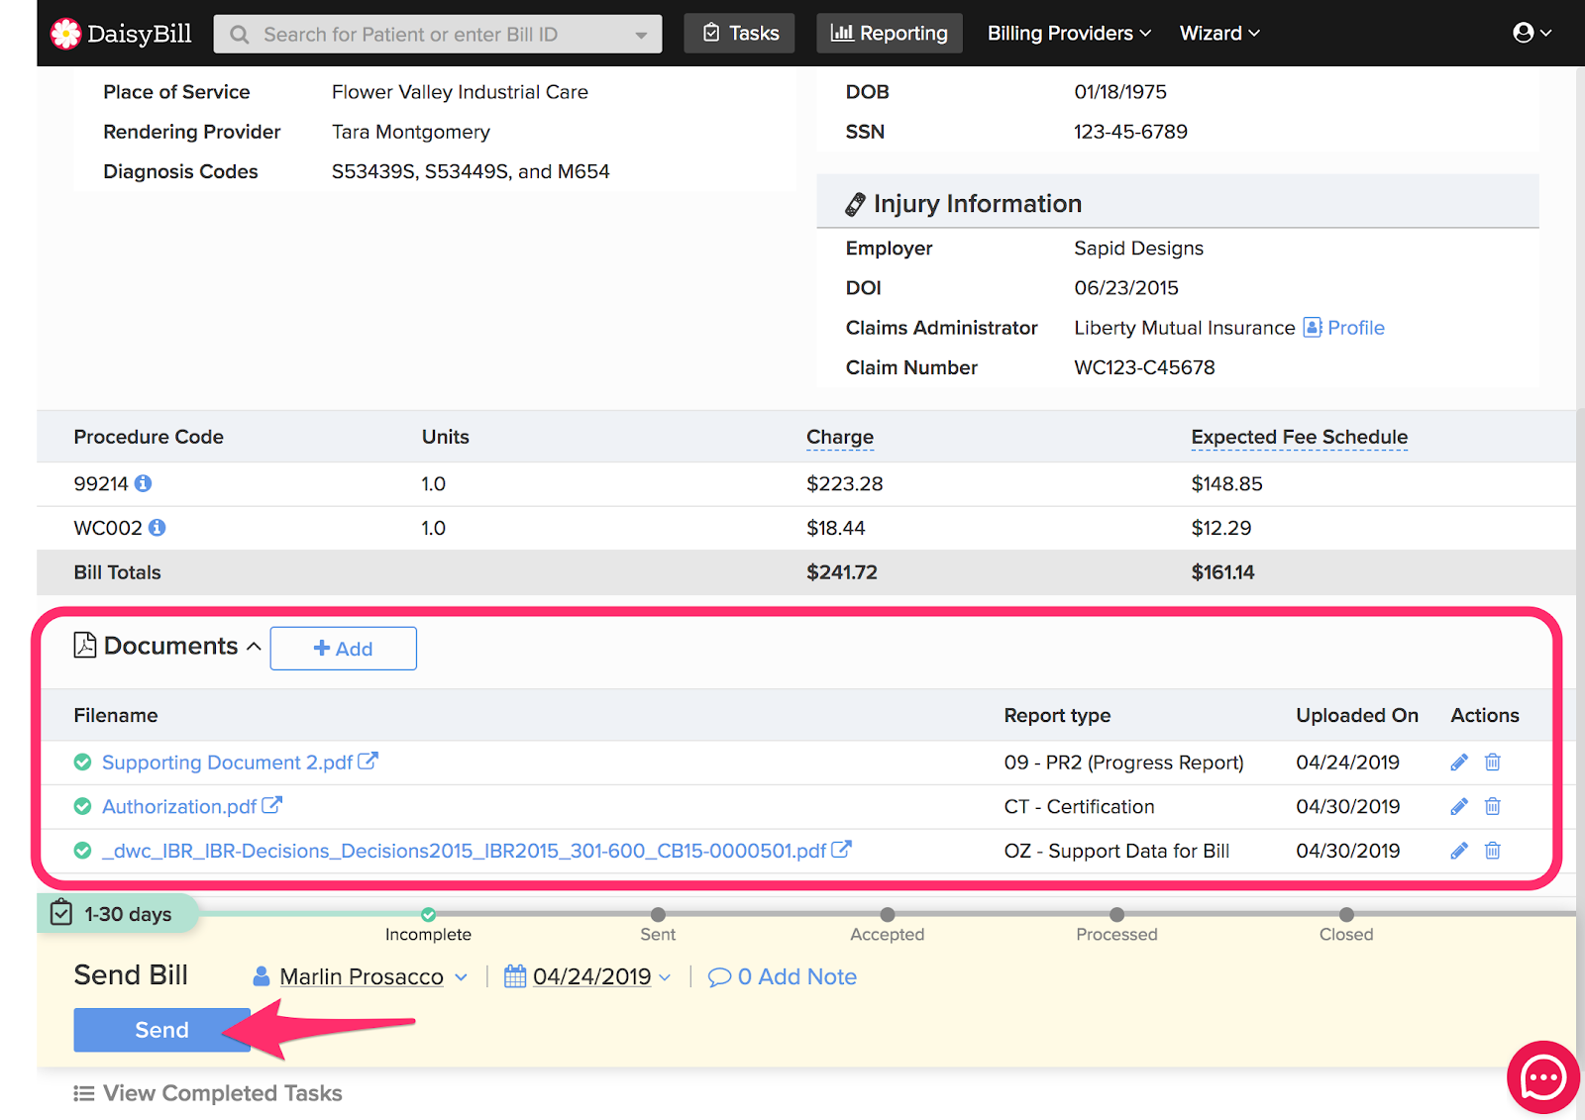Click the calendar icon by 04/24/2019
This screenshot has height=1120, width=1585.
click(x=515, y=976)
